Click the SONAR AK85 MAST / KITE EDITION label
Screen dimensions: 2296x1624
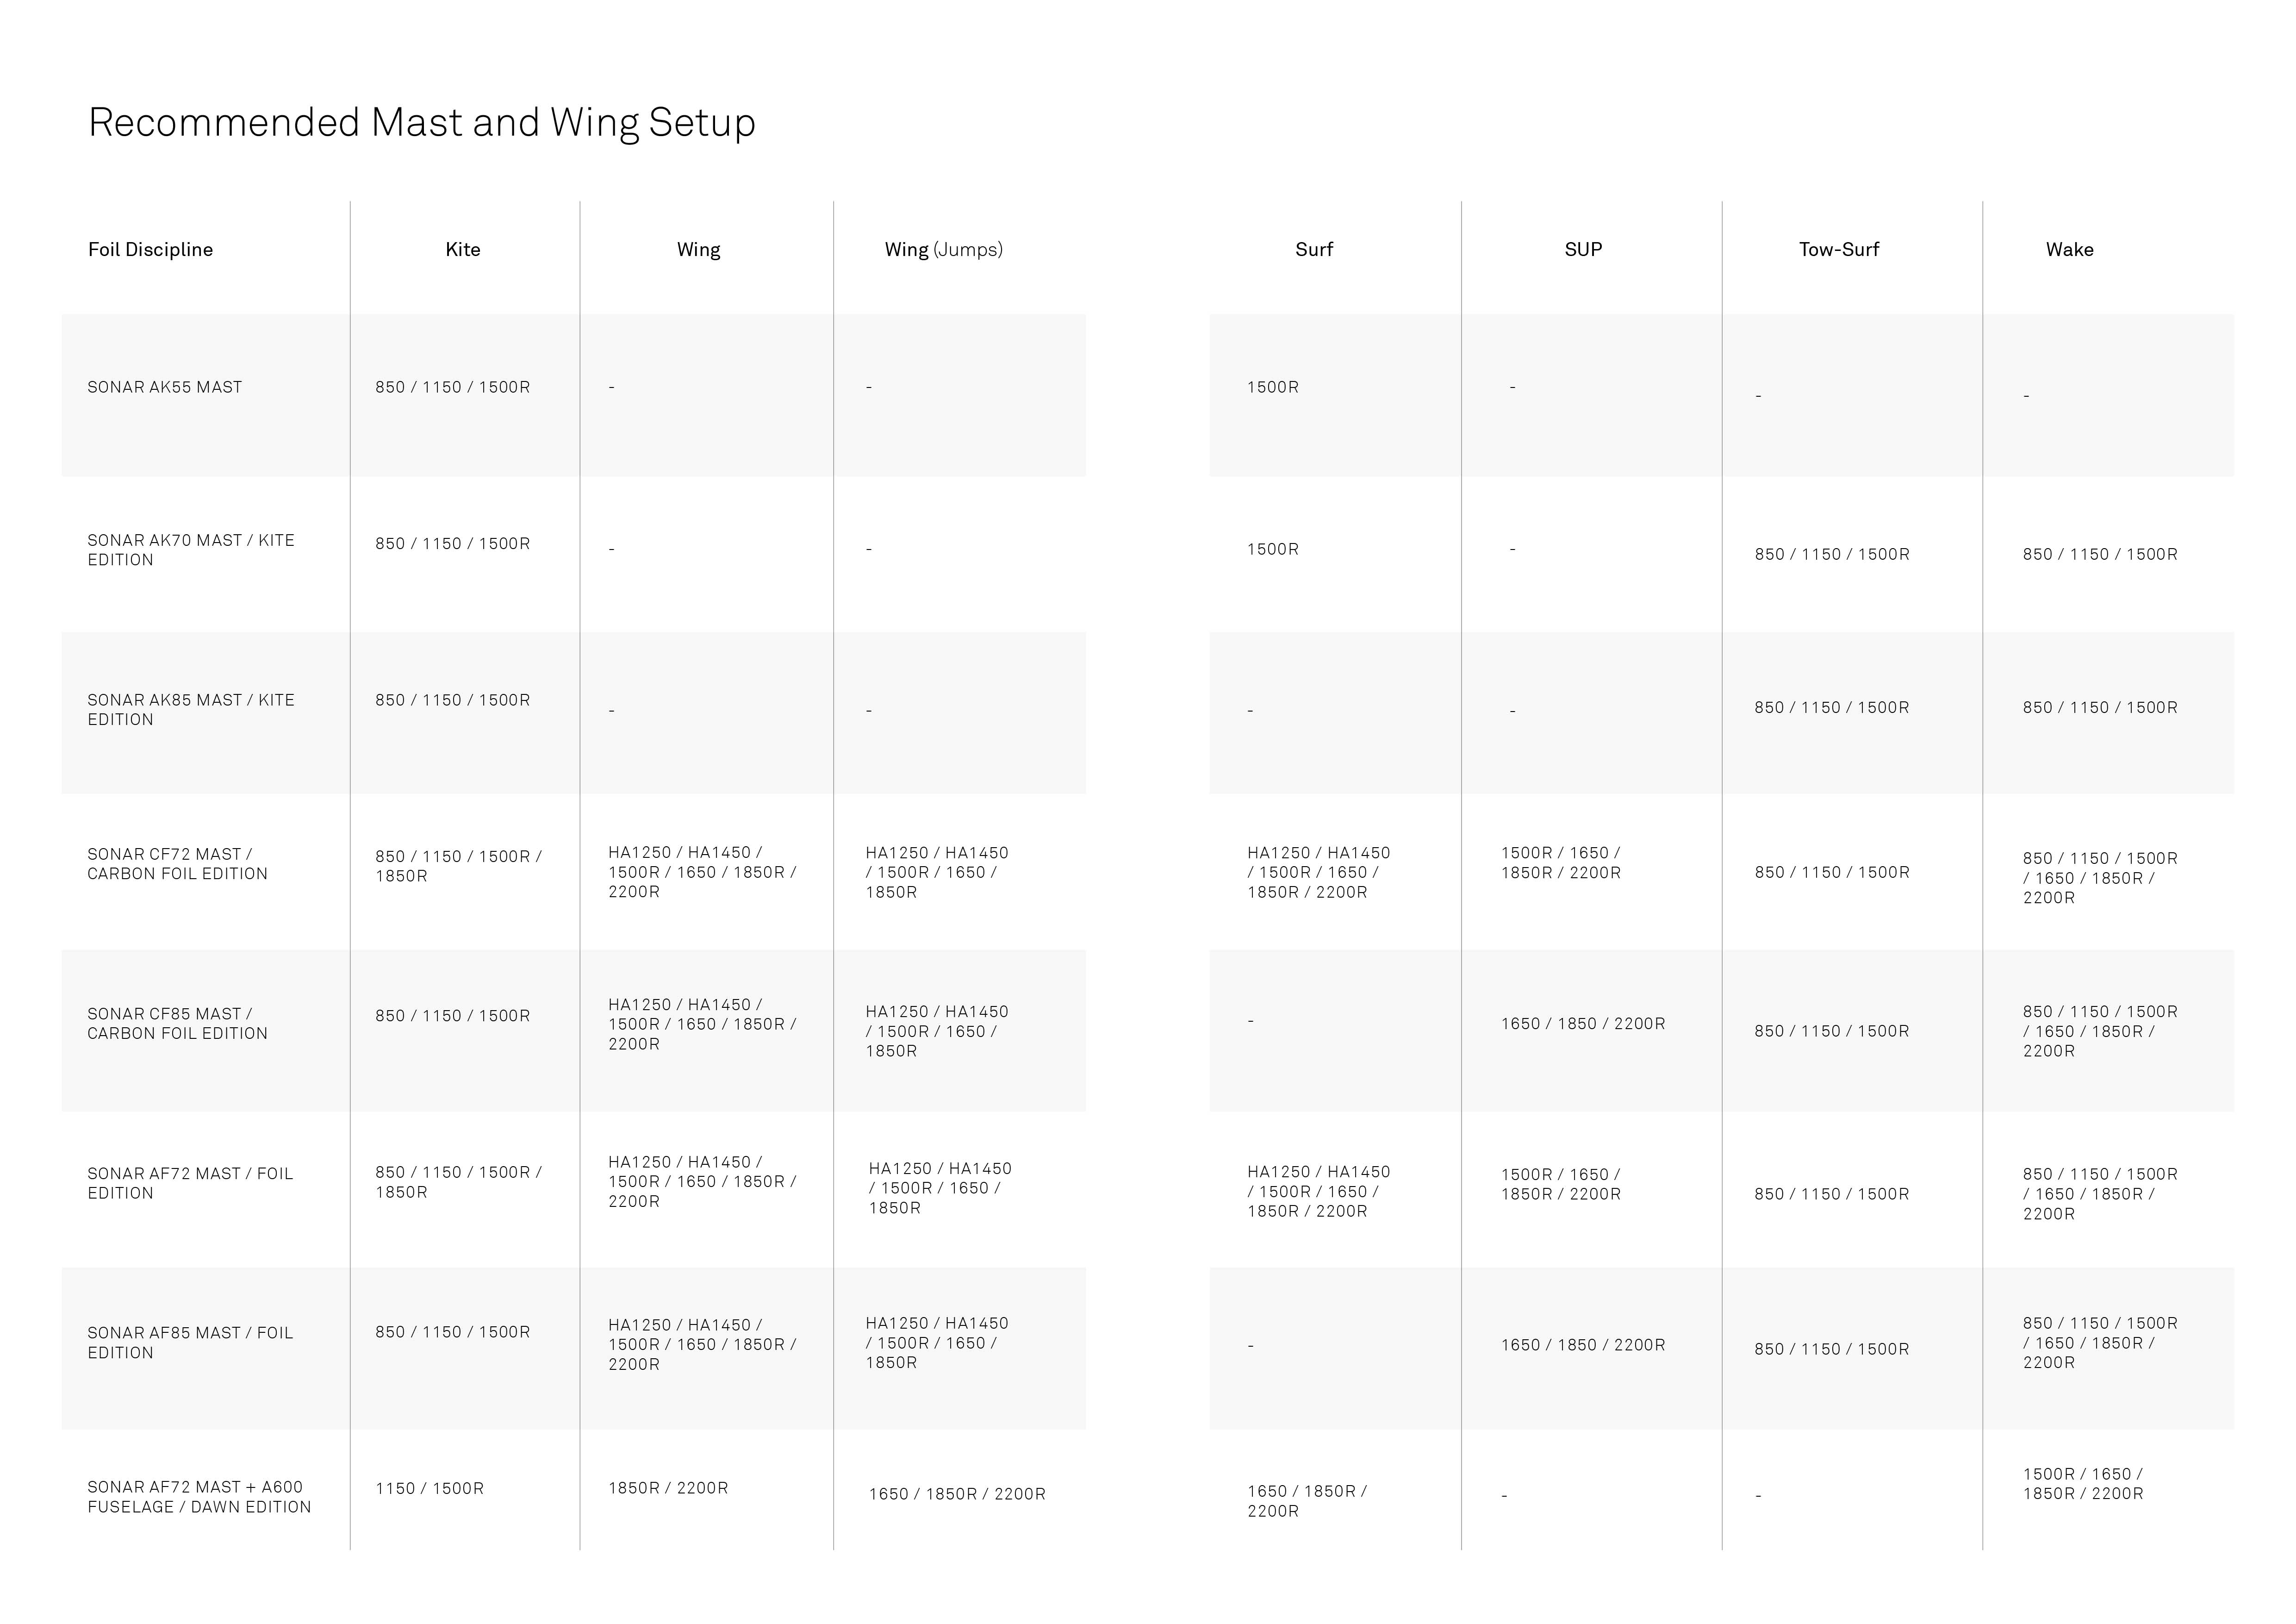click(191, 710)
